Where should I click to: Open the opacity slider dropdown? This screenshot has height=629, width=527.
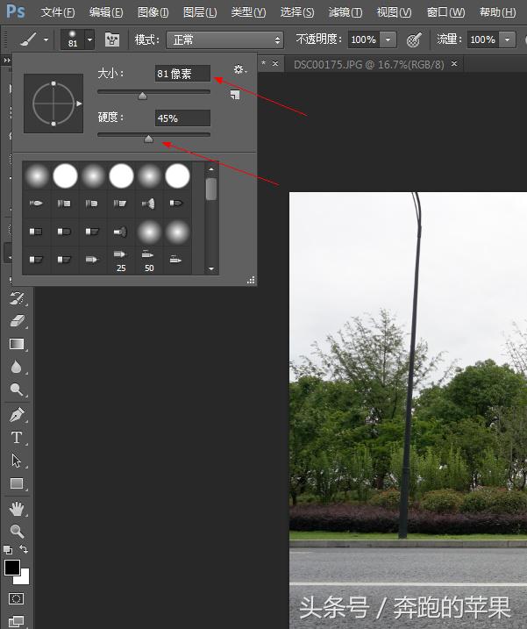pos(388,39)
